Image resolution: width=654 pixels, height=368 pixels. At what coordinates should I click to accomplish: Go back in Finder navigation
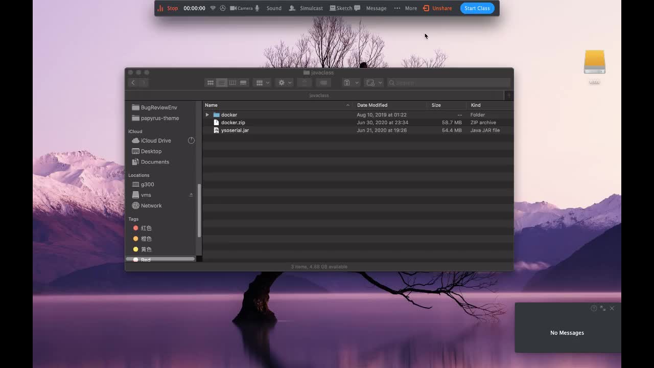coord(133,83)
